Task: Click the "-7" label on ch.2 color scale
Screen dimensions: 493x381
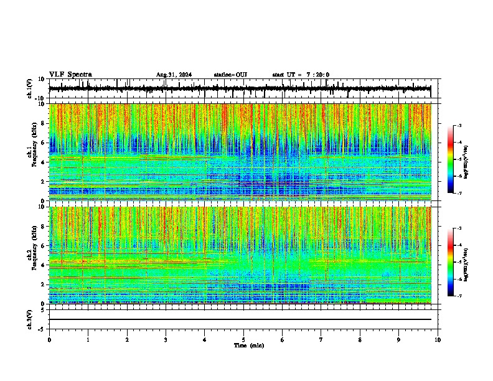Action: [x=459, y=296]
